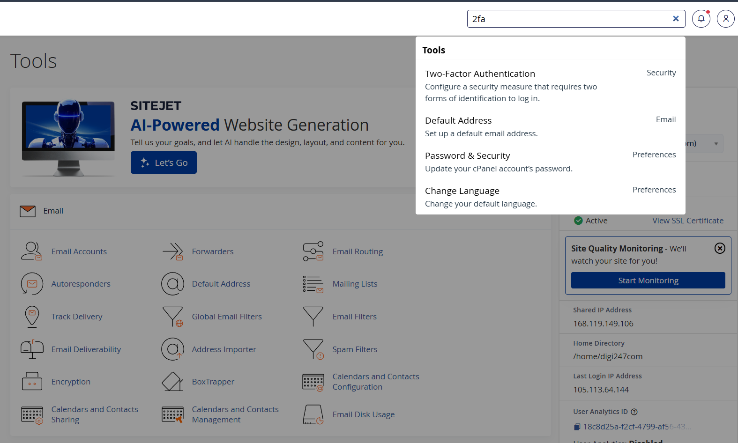
Task: Dismiss the Site Quality Monitoring banner
Action: [x=720, y=248]
